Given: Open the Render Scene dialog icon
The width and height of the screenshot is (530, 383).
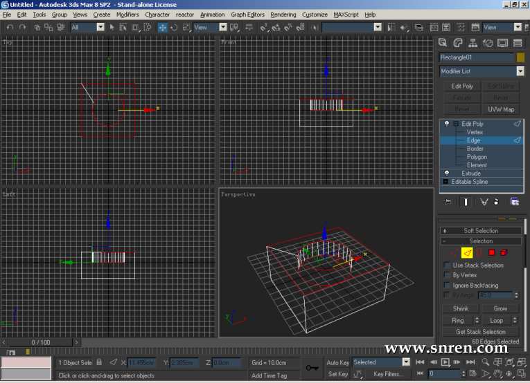Looking at the screenshot, I should point(475,28).
